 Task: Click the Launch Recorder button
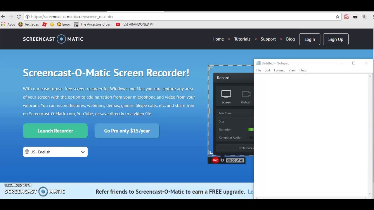tap(55, 131)
